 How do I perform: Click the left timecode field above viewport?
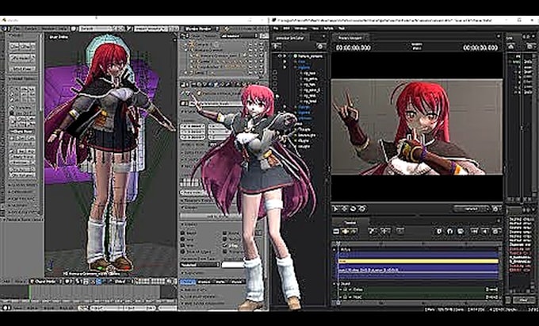pyautogui.click(x=354, y=48)
